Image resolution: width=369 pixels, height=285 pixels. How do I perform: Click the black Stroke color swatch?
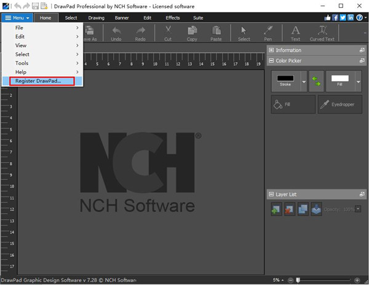(285, 78)
